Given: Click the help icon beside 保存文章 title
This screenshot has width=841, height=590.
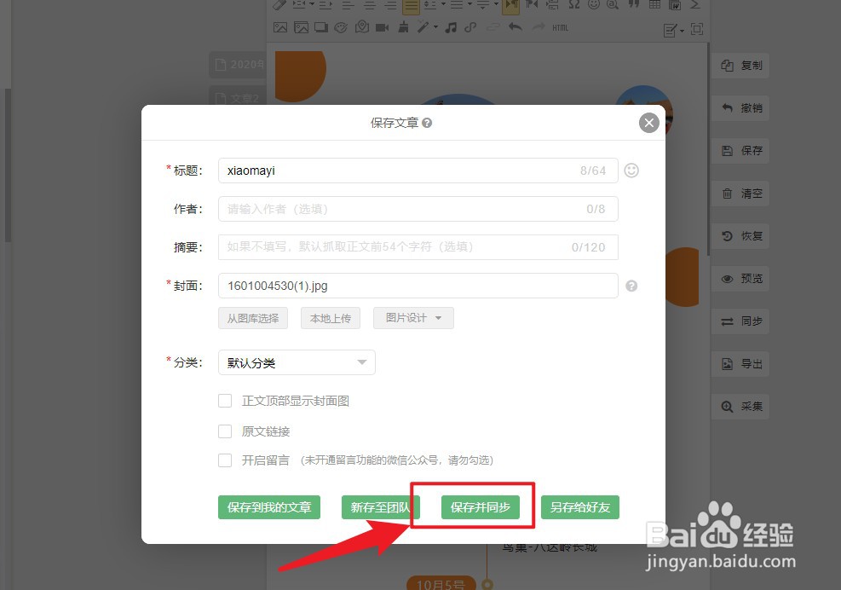Looking at the screenshot, I should point(427,123).
